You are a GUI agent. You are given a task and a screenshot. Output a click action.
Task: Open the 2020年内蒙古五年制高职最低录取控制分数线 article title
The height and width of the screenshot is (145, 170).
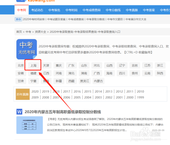pyautogui.click(x=63, y=112)
